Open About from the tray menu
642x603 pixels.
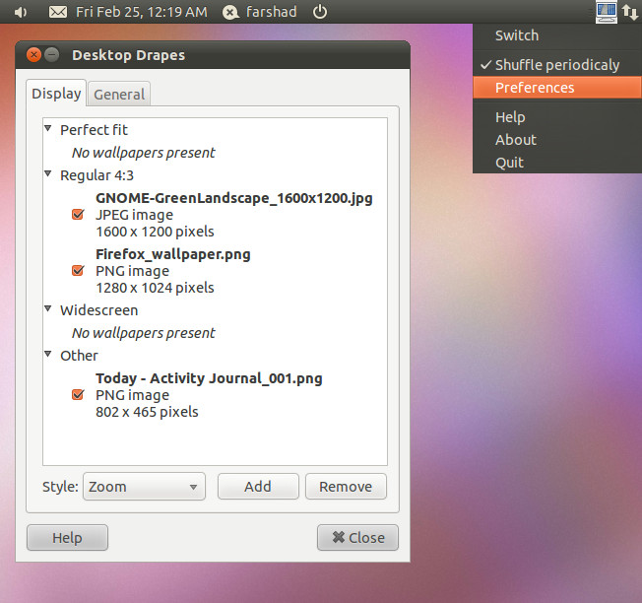(557, 140)
